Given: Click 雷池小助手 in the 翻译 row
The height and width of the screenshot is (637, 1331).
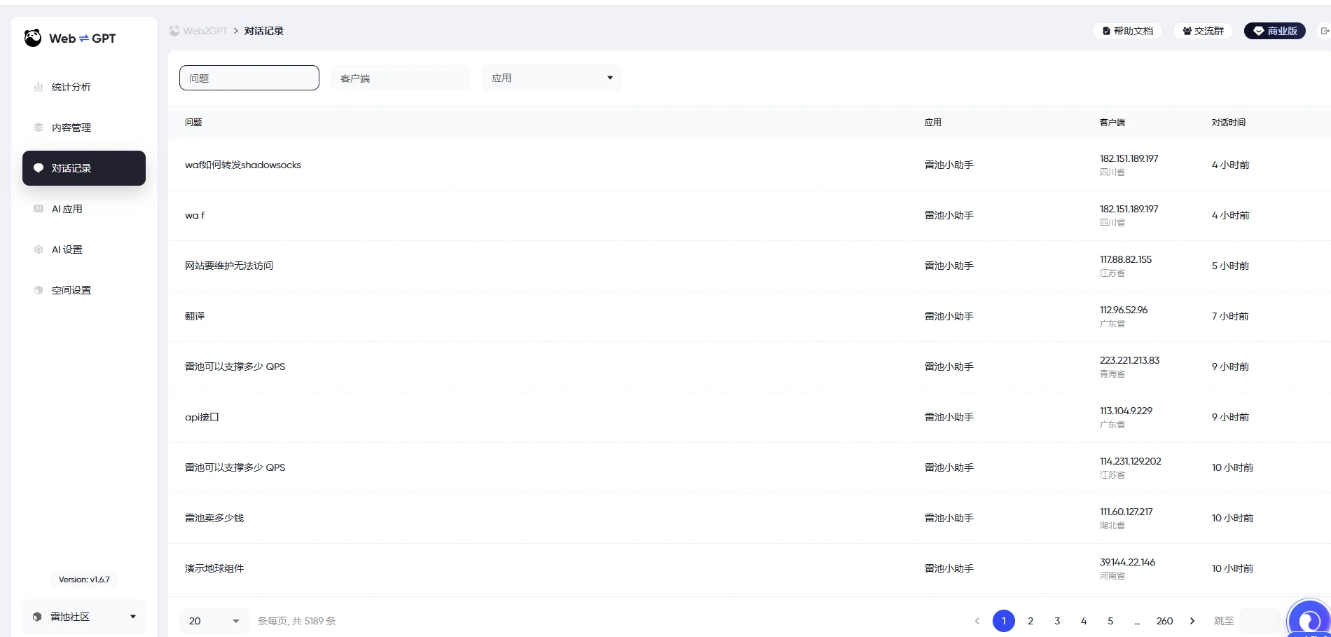Looking at the screenshot, I should (949, 317).
